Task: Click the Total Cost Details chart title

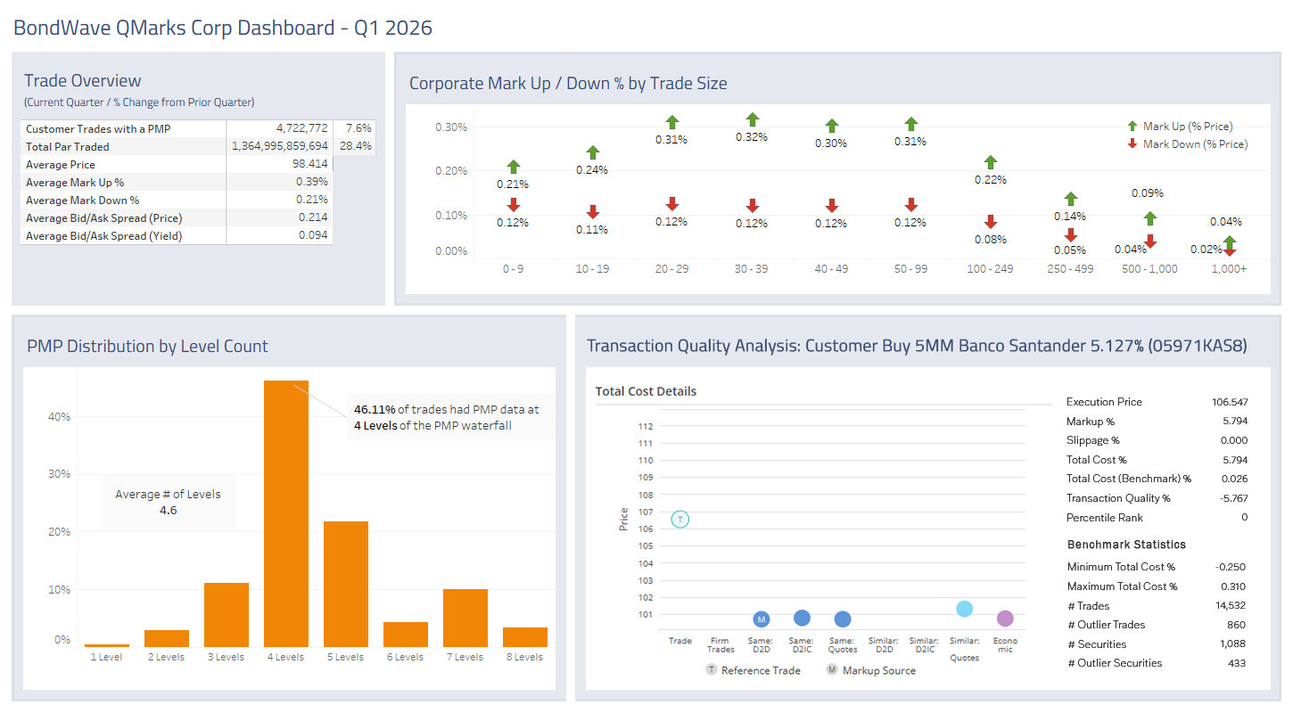Action: tap(646, 391)
